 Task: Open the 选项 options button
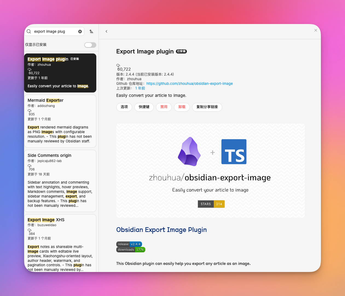(124, 107)
